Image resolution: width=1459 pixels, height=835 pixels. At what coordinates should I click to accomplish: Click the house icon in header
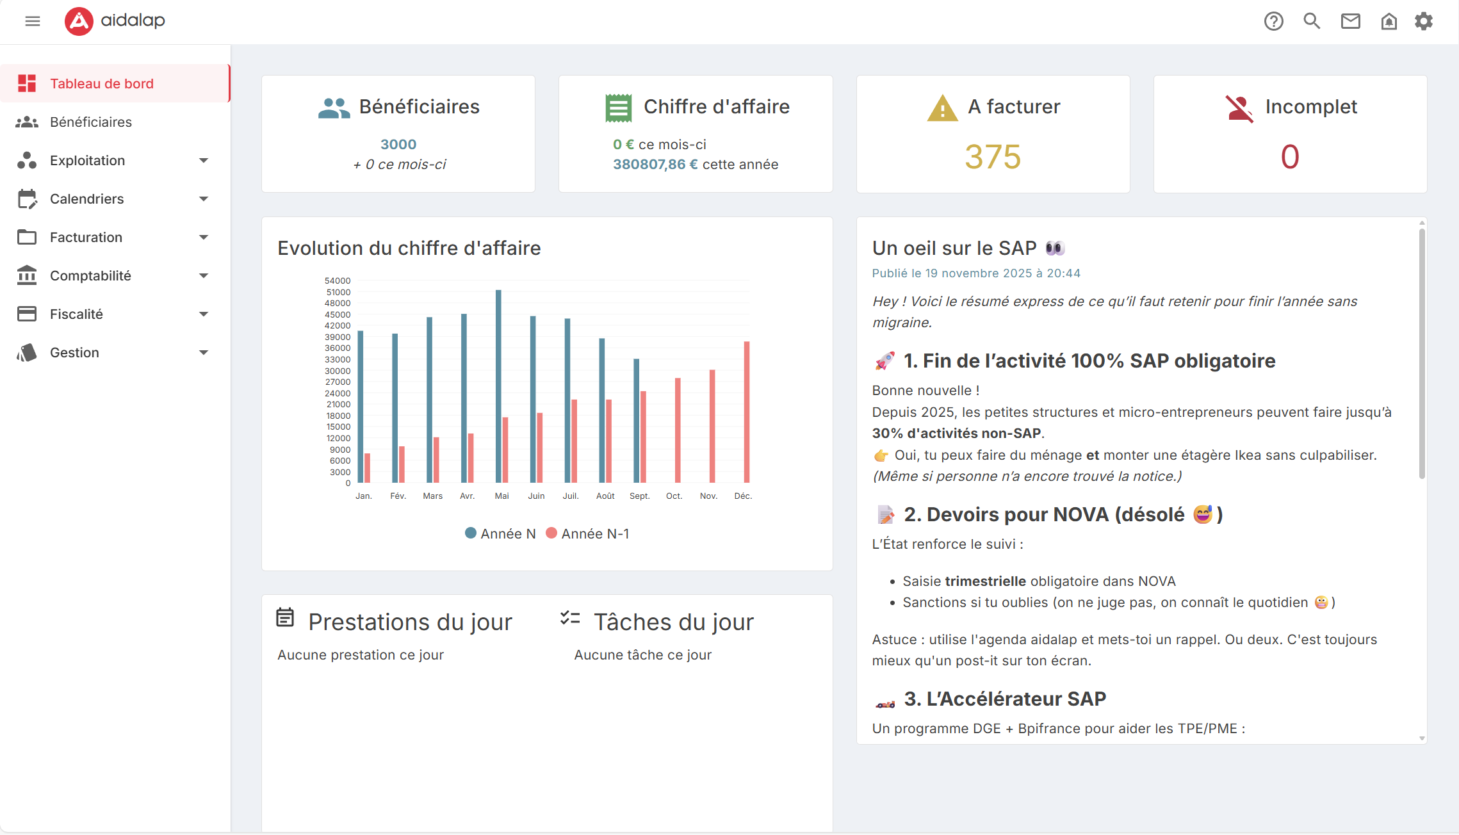[1389, 21]
